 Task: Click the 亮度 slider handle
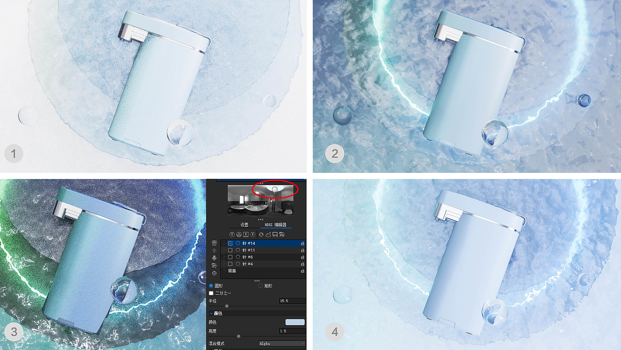coord(239,336)
